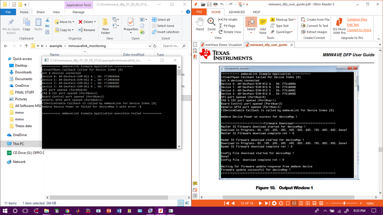Open Convert to Word link
This screenshot has height=215, width=383.
coord(359,30)
